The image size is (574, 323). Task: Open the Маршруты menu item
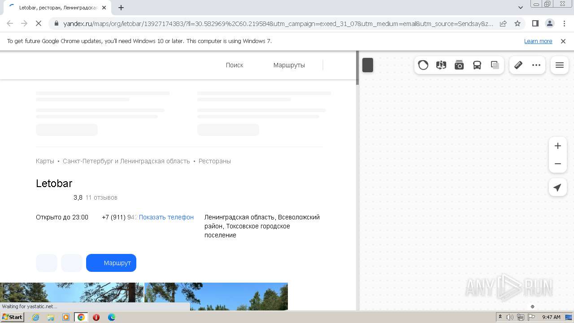click(x=289, y=65)
